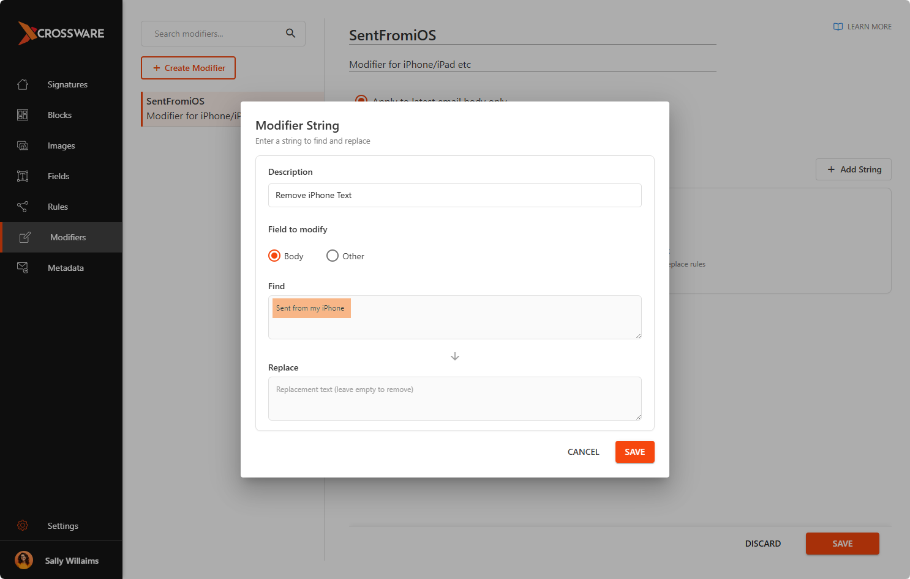Click the SentFromiOS modifier name field
The height and width of the screenshot is (579, 910).
click(533, 35)
